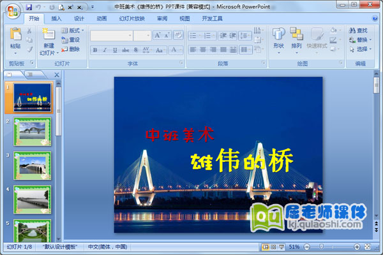Toggle Italic formatting
Screen dimensions: 383x255
click(105, 50)
